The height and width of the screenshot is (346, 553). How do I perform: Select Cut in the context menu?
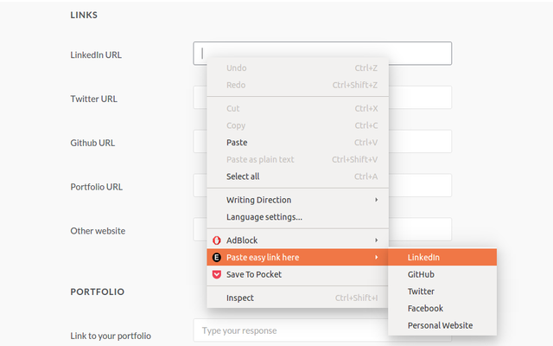coord(297,108)
